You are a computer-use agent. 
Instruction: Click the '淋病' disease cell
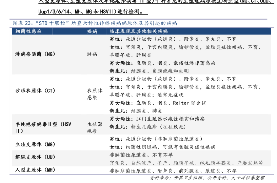pyautogui.click(x=92, y=54)
